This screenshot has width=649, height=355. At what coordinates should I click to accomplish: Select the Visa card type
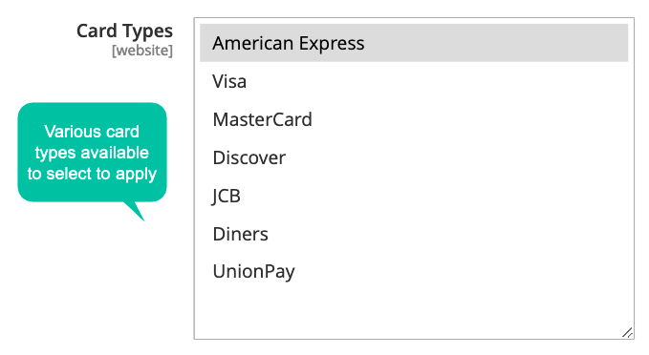pos(414,81)
